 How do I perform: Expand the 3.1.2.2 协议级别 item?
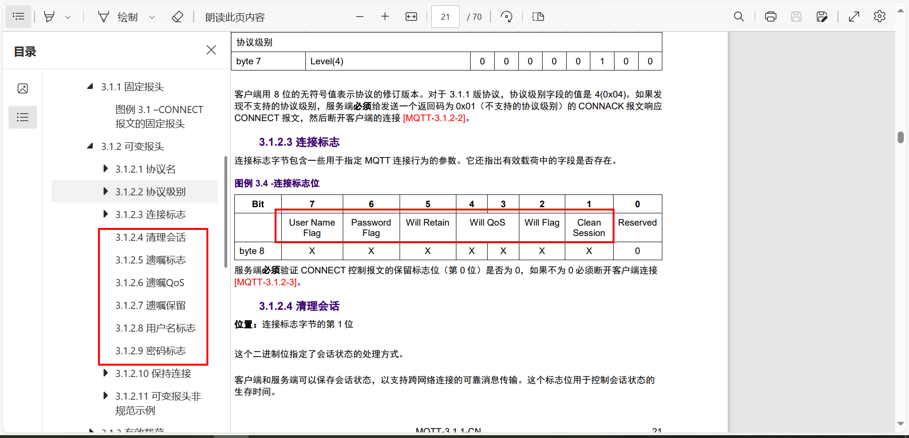tap(105, 191)
